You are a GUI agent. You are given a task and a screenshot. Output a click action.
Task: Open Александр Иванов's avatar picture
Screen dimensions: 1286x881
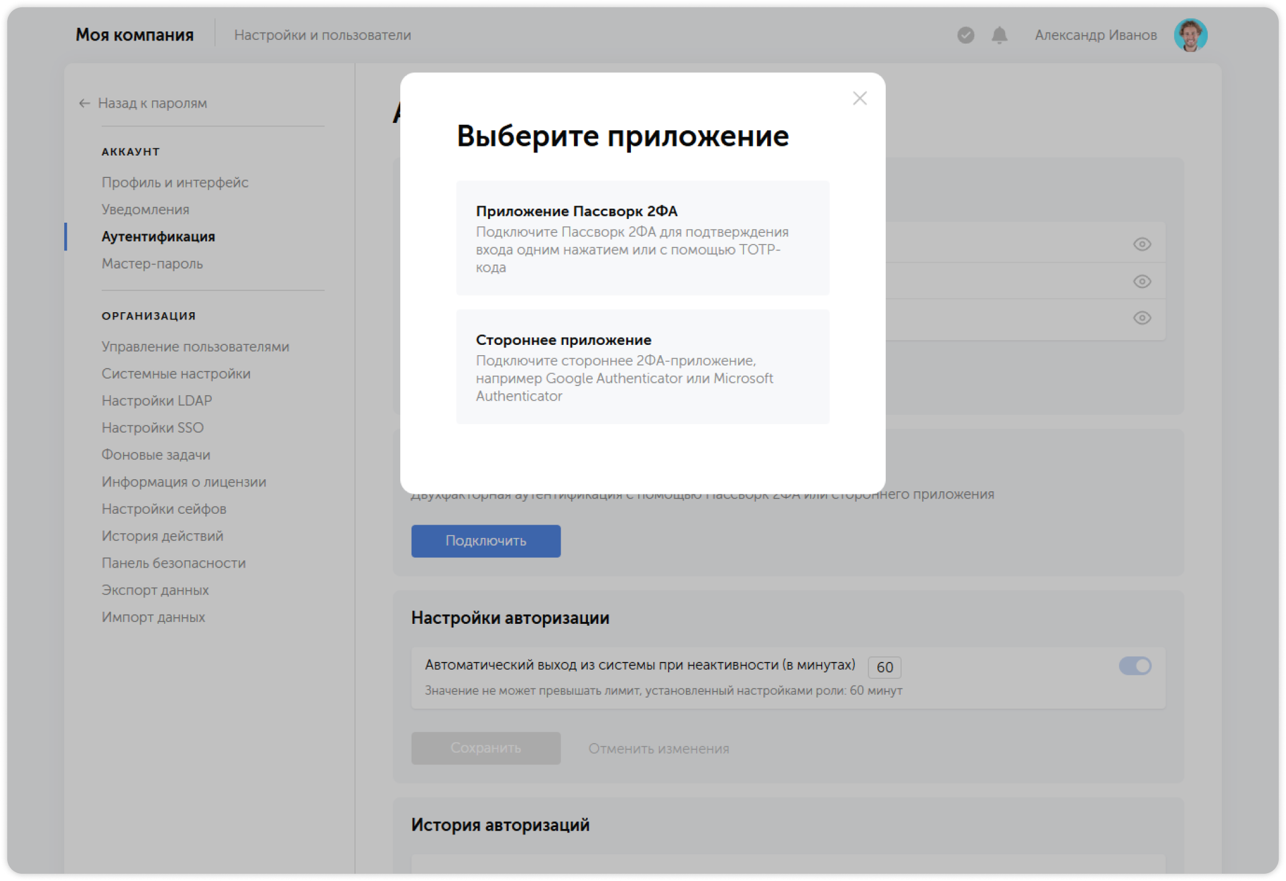(1190, 35)
